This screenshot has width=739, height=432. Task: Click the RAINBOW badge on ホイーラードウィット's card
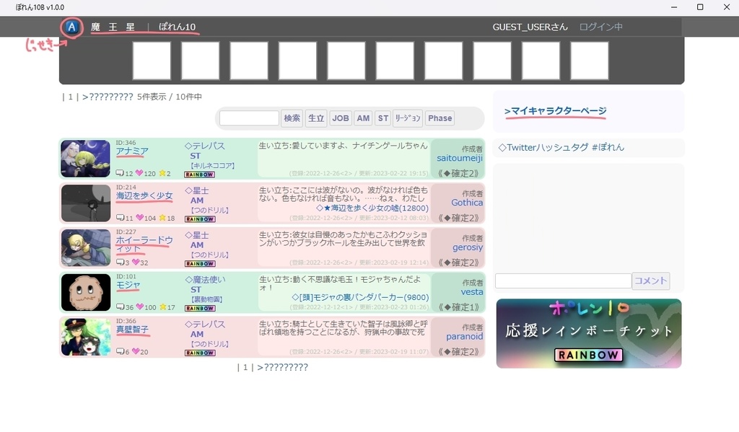199,264
